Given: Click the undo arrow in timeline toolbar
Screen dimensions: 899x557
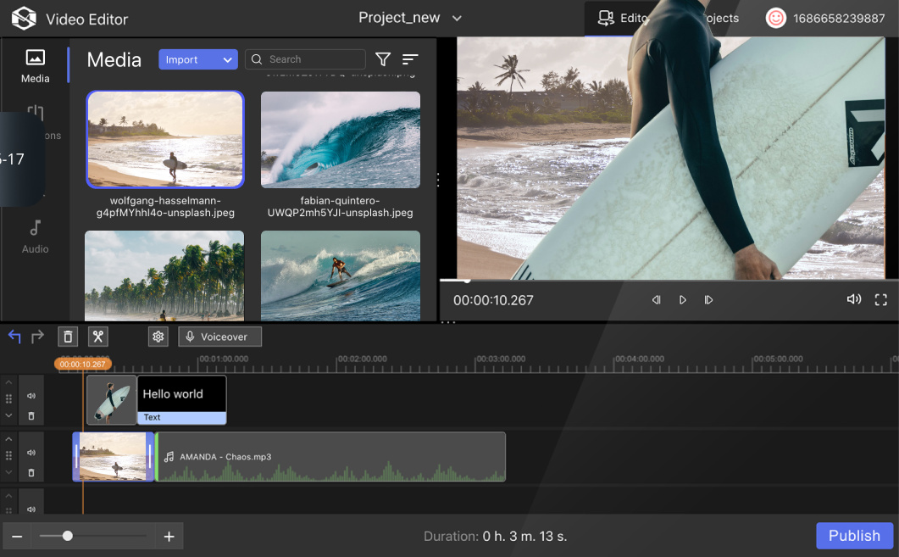Looking at the screenshot, I should coord(14,337).
